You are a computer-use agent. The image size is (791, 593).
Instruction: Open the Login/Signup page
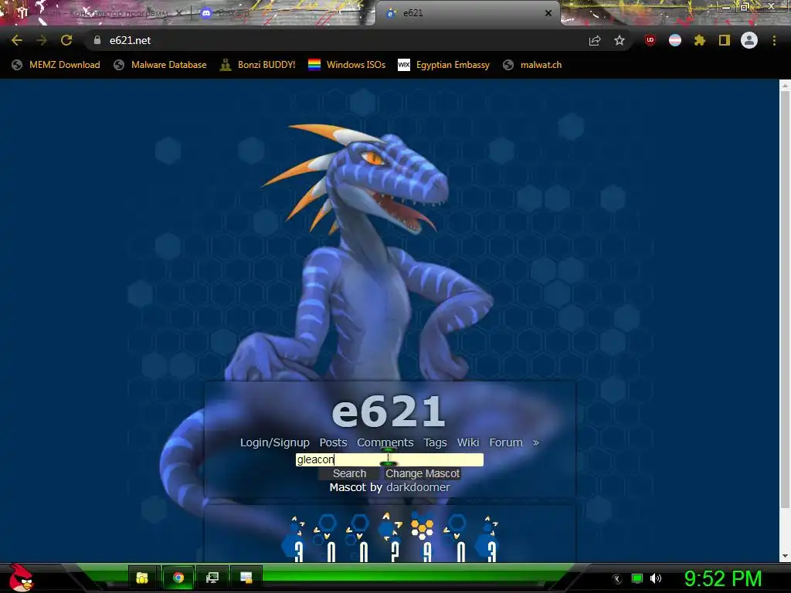tap(274, 442)
